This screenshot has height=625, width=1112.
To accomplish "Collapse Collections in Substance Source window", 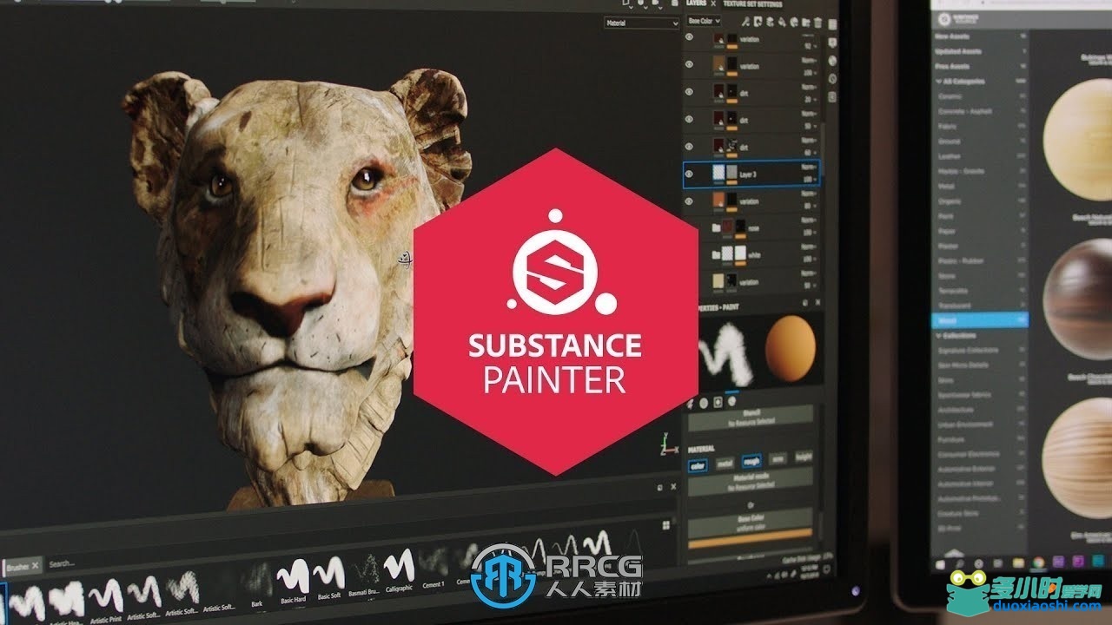I will 939,336.
